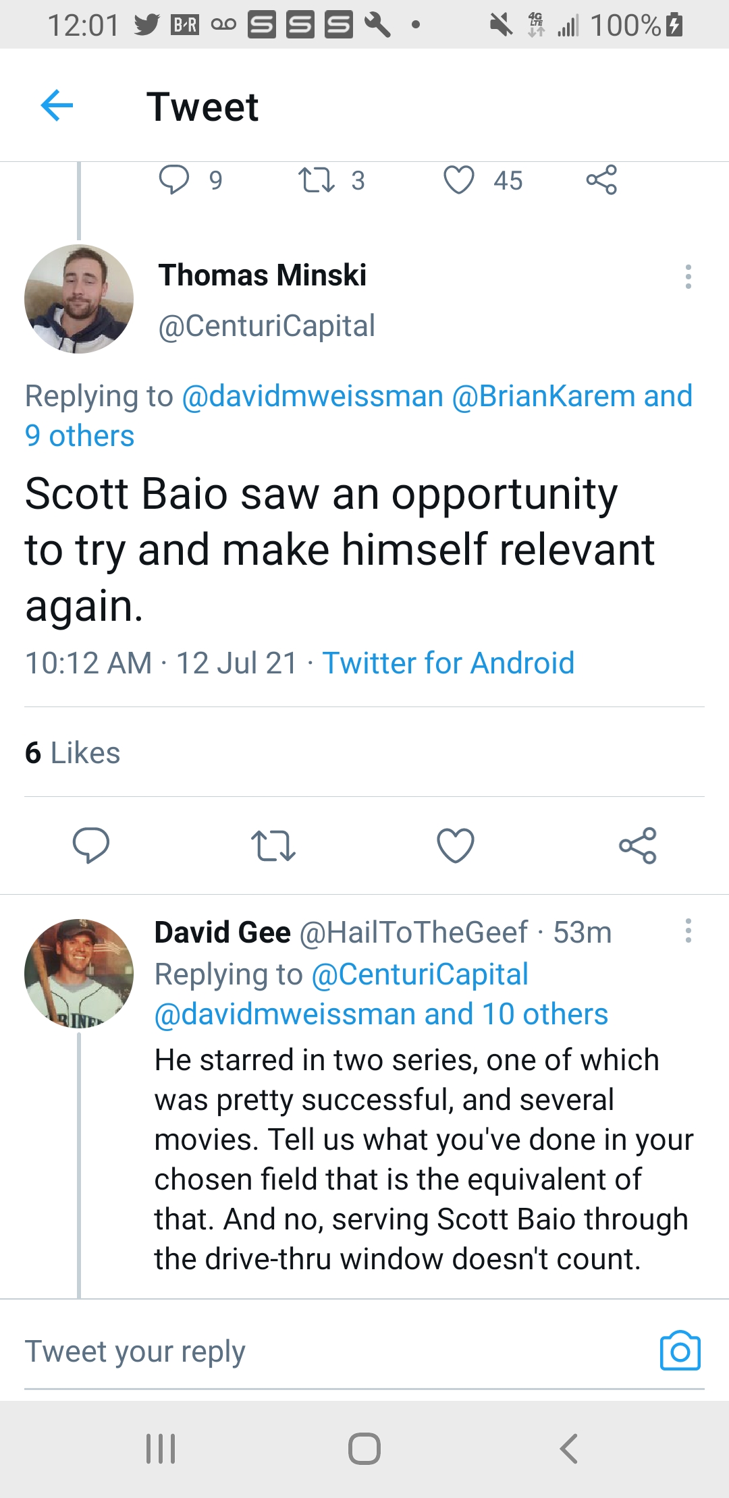Like the parent tweet with 45 likes
This screenshot has width=729, height=1498.
(459, 180)
